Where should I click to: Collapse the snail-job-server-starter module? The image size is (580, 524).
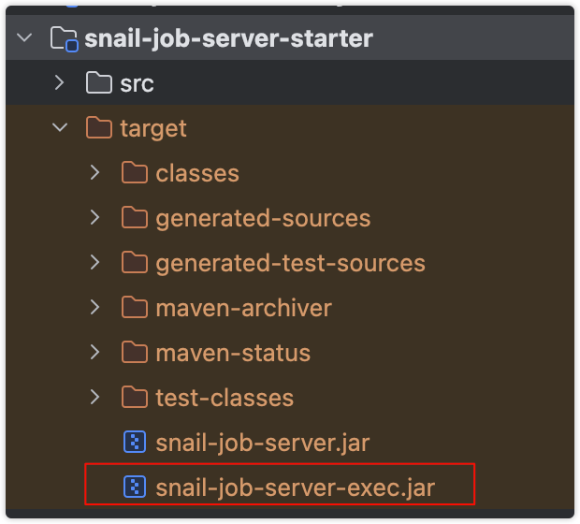(x=25, y=38)
